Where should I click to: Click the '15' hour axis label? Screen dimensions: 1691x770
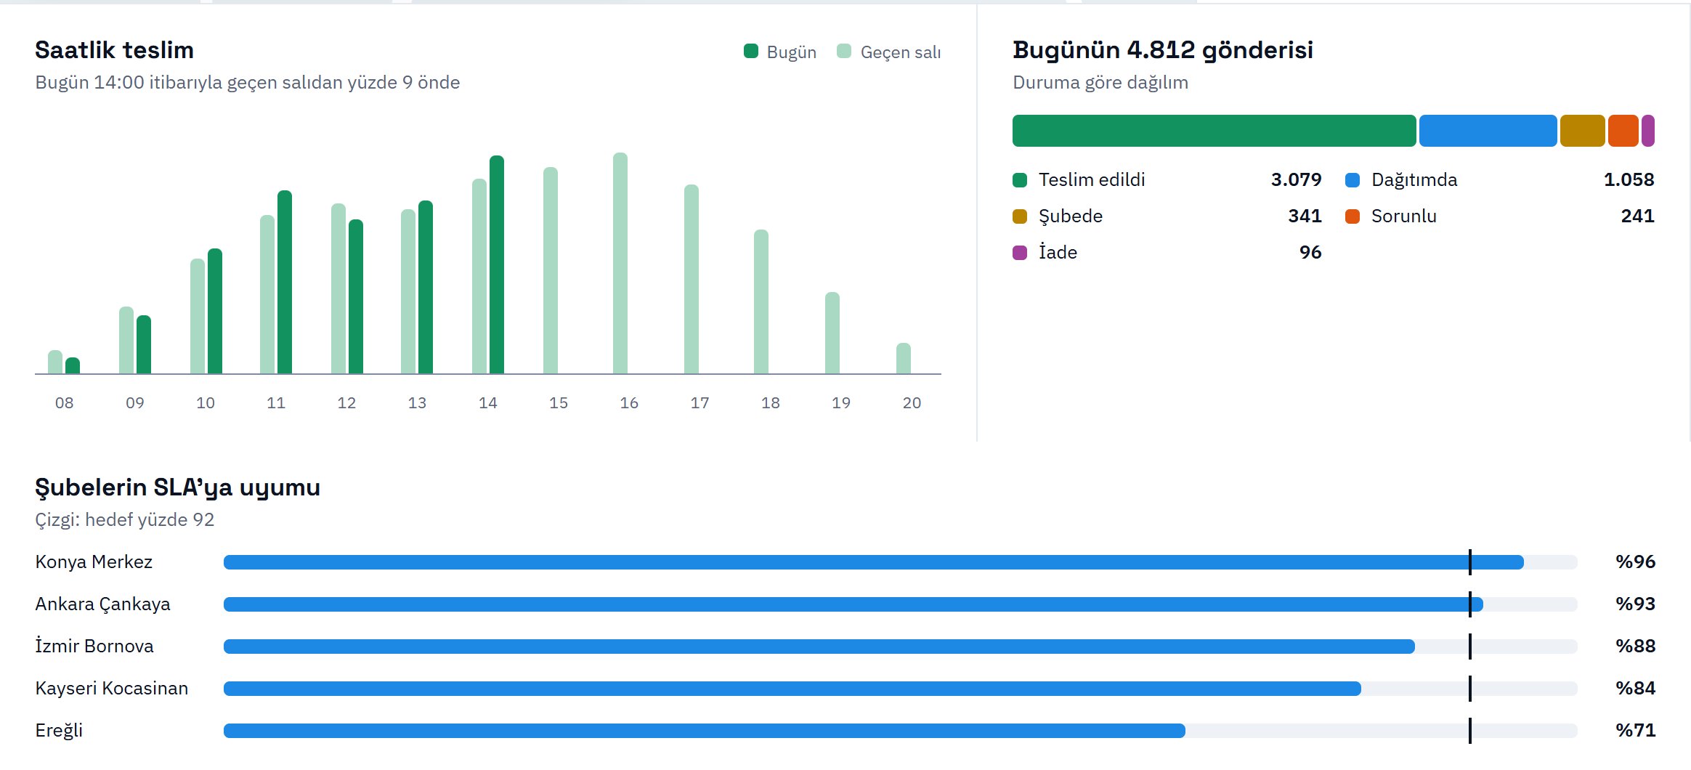click(559, 403)
